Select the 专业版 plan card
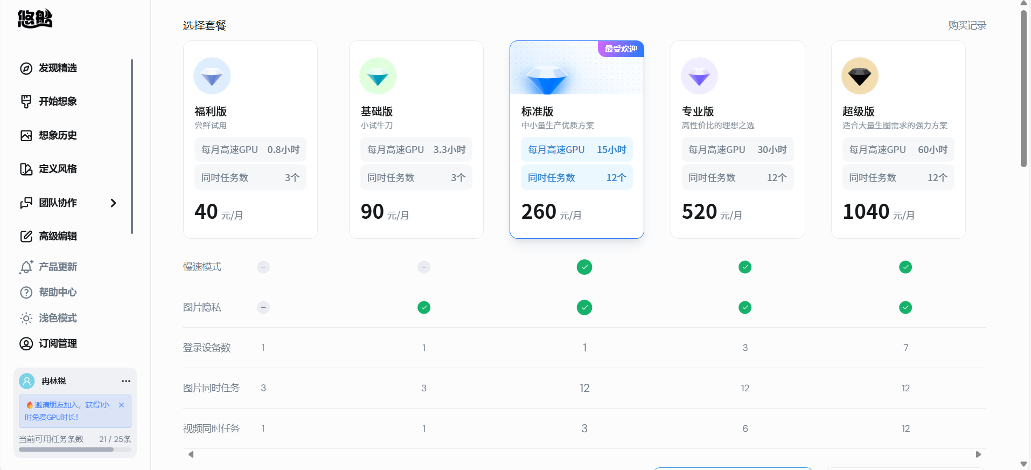1031x470 pixels. pos(737,140)
